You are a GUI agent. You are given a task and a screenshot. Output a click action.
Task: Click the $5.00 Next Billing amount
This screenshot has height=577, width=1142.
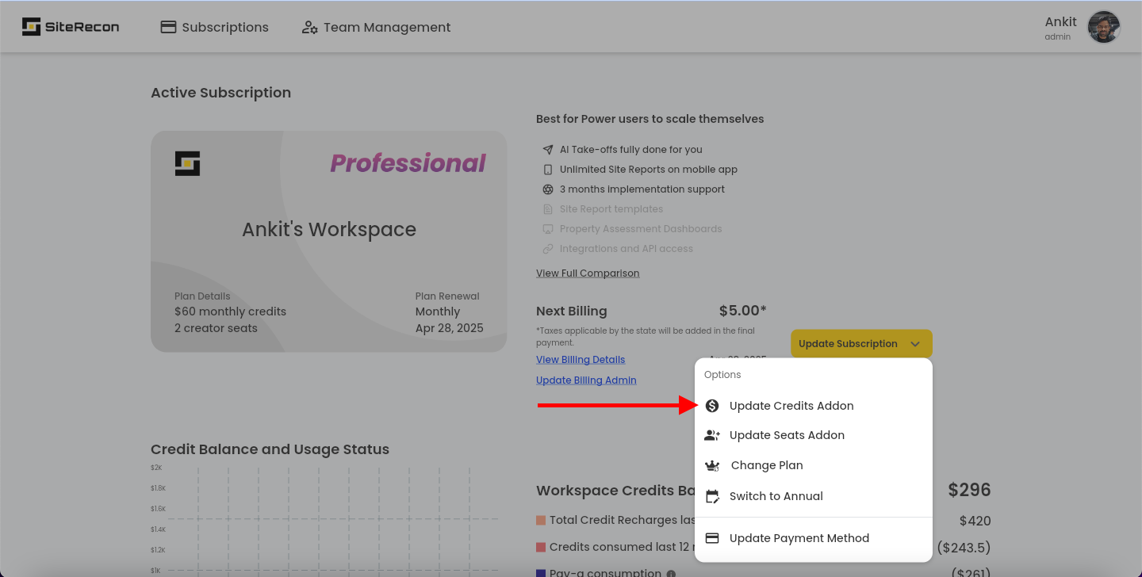coord(743,311)
